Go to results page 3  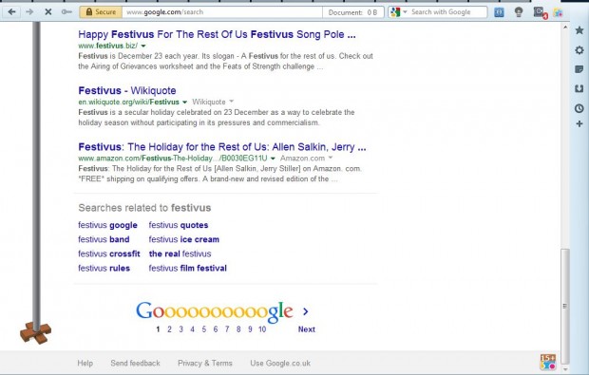point(181,329)
